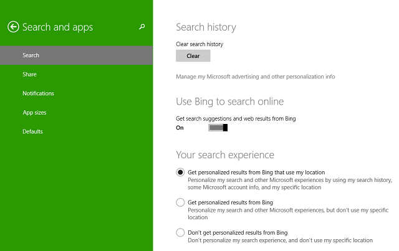This screenshot has width=399, height=251.
Task: Open the Notifications settings section
Action: 38,93
